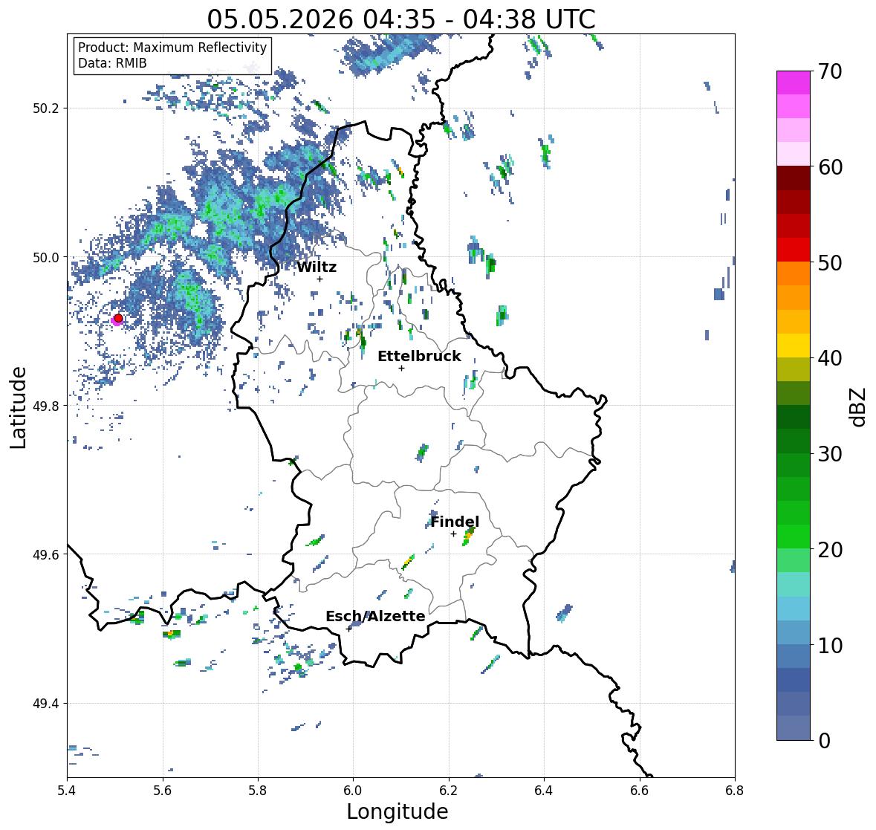
Task: Click the magenta 70 dBZ color band
Action: (x=794, y=82)
